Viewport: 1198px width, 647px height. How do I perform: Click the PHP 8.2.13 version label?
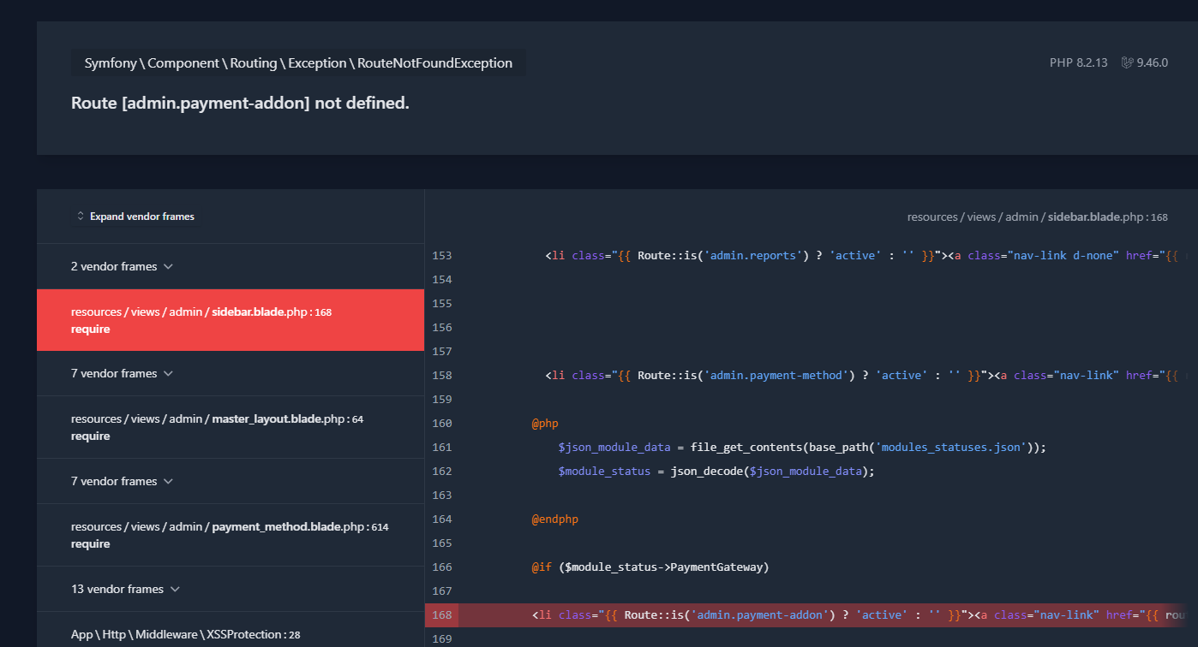[x=1078, y=63]
